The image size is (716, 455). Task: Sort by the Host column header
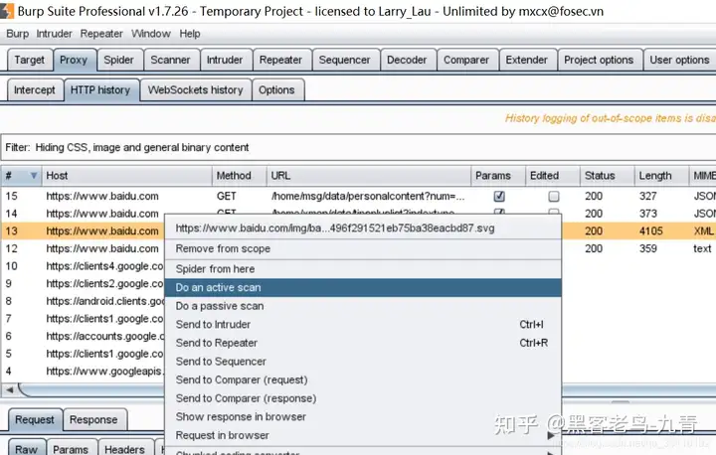point(126,176)
